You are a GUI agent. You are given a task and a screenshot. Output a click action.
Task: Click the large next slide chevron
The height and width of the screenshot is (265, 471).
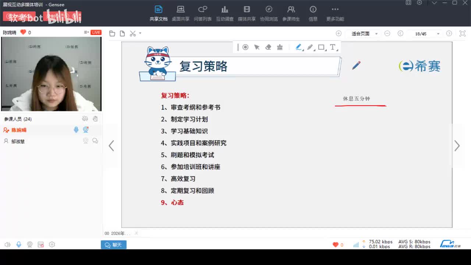[457, 146]
